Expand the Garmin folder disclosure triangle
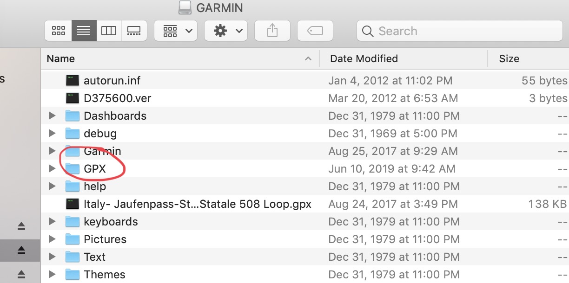Screen dimensions: 569x283 [52, 151]
